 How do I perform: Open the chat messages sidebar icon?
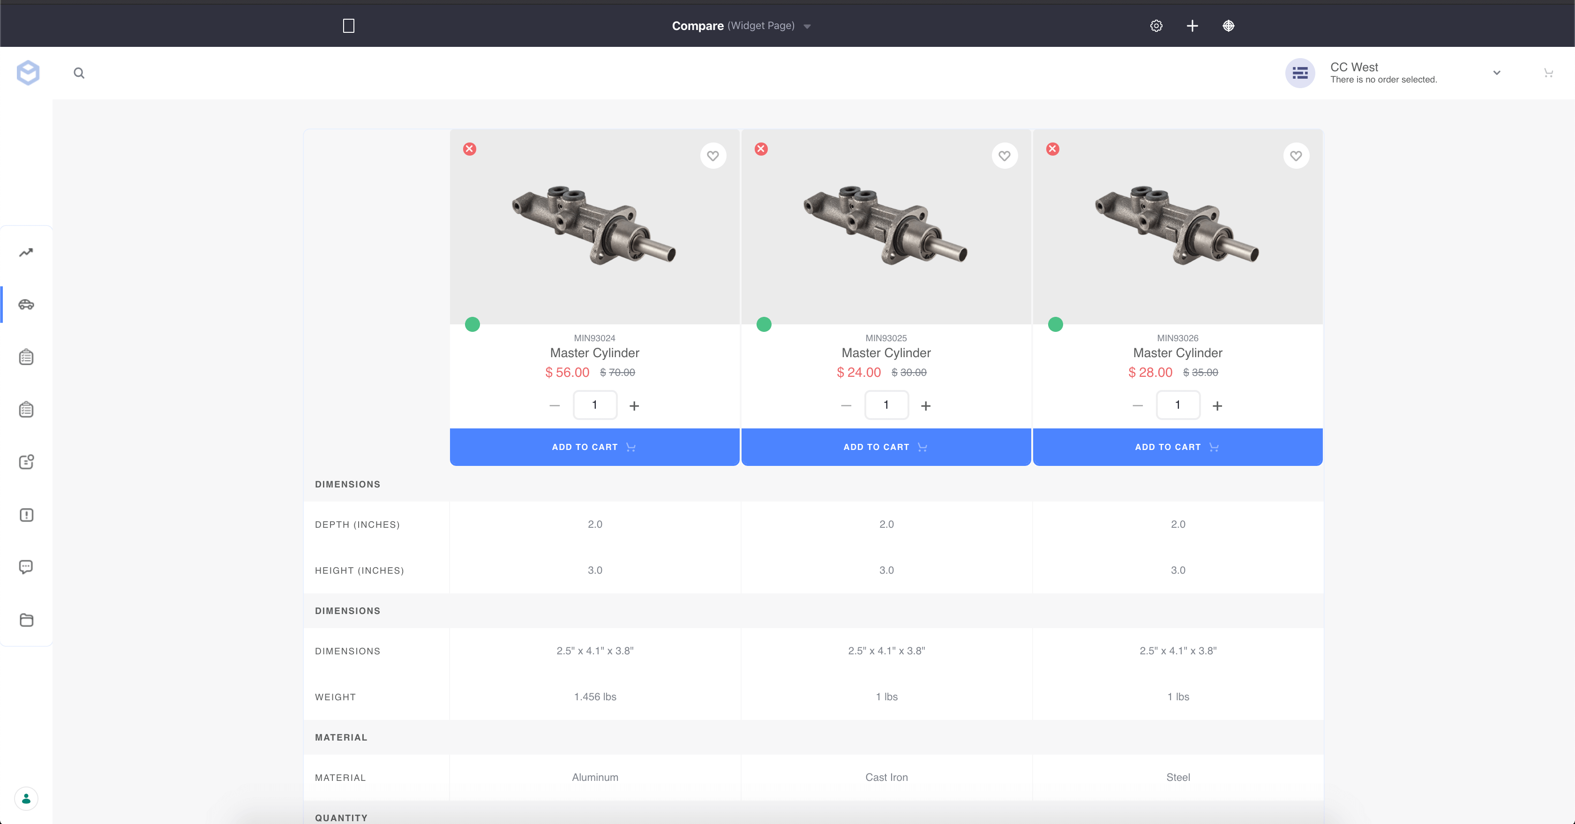pyautogui.click(x=26, y=567)
